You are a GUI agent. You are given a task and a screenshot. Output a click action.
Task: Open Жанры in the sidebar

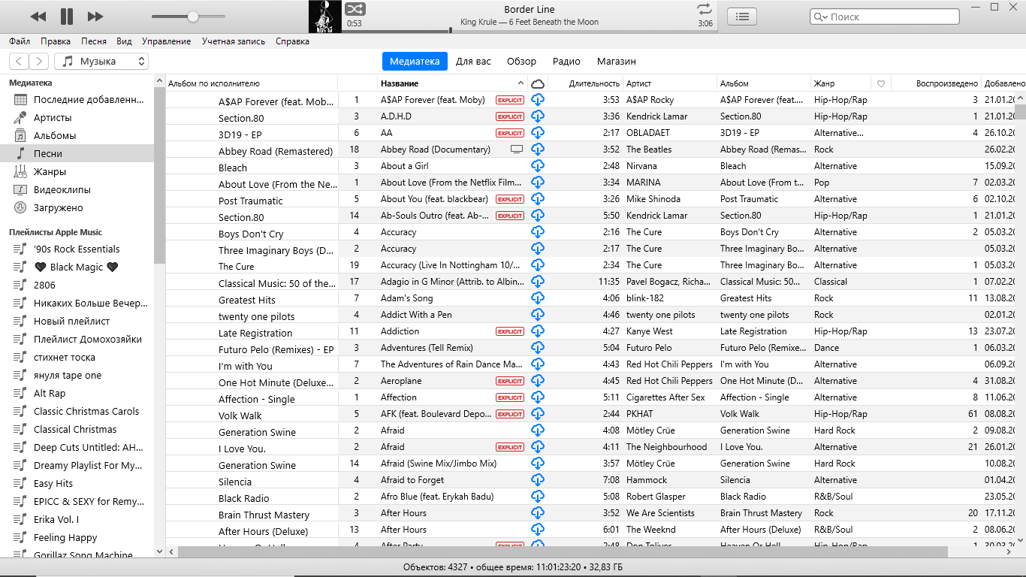77,171
